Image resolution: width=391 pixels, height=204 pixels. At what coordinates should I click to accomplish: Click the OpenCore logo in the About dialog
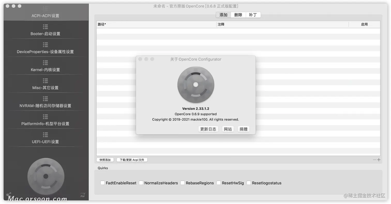tap(196, 85)
